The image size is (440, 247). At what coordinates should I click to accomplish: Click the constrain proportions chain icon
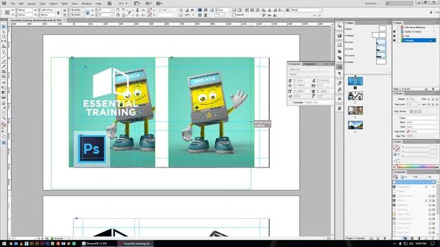pos(58,12)
